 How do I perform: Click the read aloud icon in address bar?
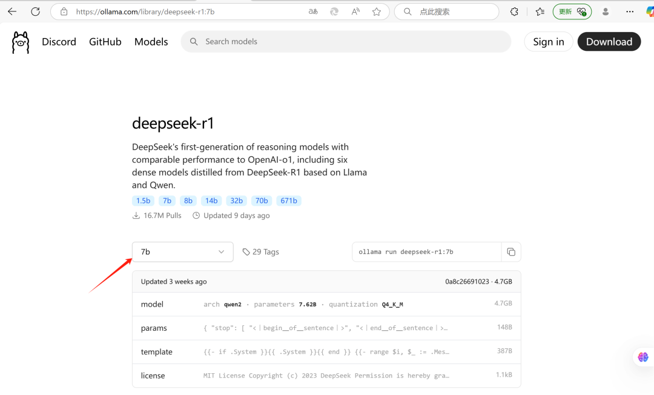tap(355, 12)
